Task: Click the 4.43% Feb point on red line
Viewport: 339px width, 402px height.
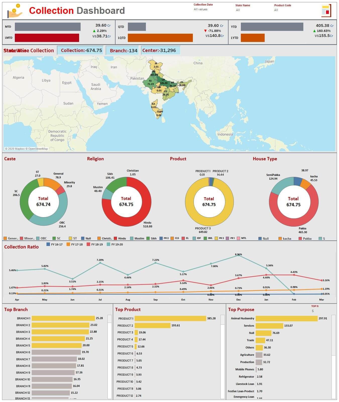Action: (294, 275)
